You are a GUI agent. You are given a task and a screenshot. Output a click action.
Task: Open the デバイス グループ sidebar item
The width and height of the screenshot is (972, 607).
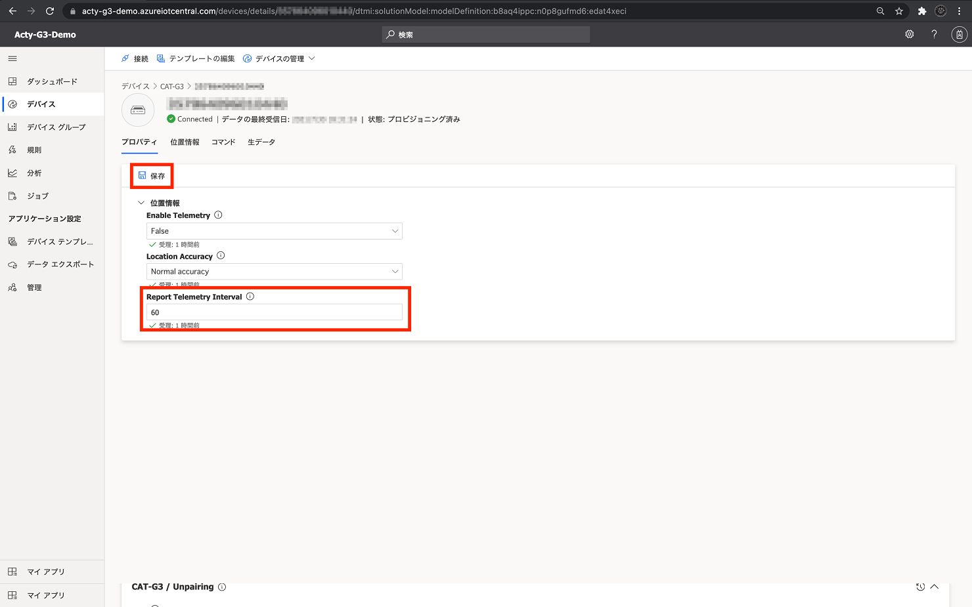(52, 127)
